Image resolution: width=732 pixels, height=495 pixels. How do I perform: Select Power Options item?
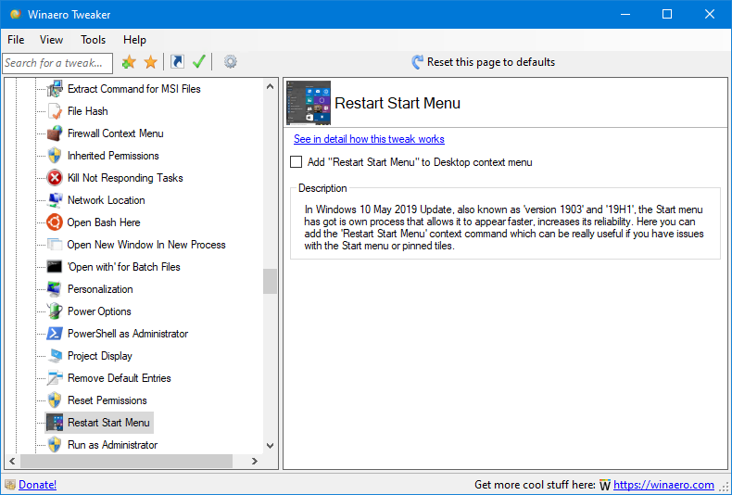(99, 311)
